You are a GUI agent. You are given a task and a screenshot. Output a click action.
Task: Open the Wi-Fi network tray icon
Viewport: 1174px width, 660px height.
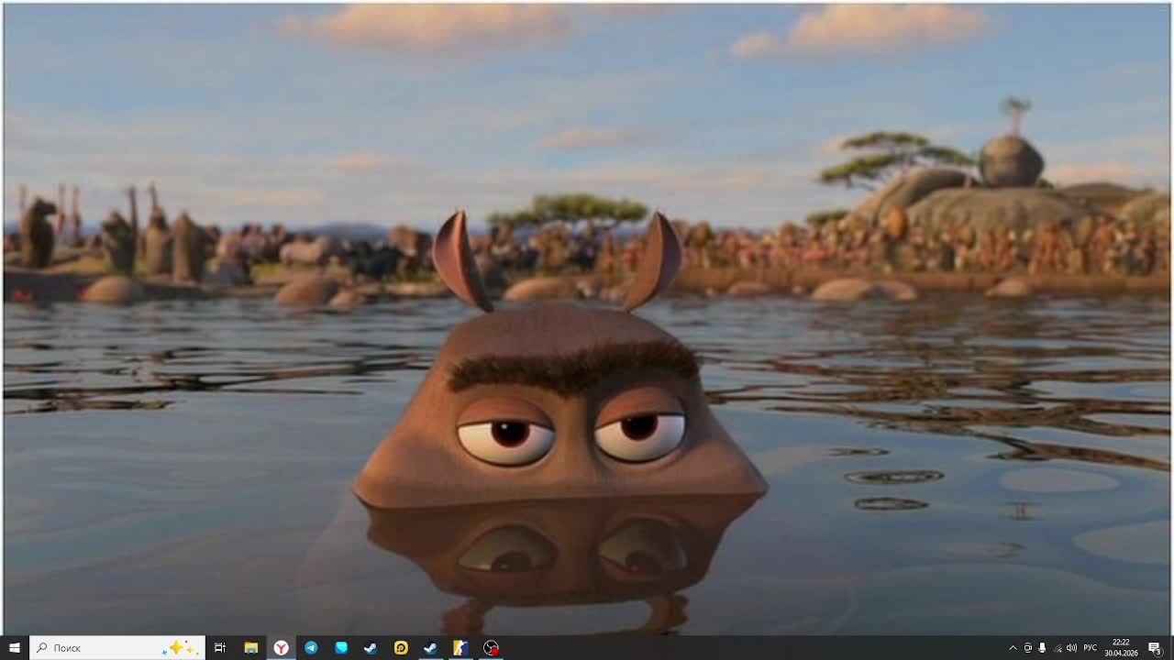click(x=1057, y=648)
